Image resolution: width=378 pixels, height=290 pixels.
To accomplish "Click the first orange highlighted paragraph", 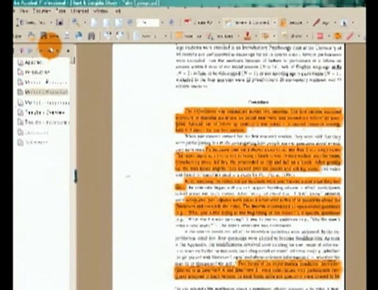I will pyautogui.click(x=258, y=121).
